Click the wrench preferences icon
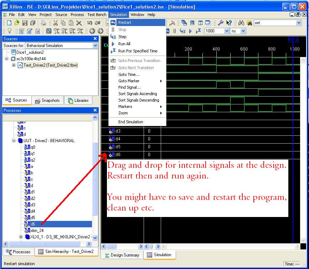This screenshot has height=269, width=309. [221, 23]
